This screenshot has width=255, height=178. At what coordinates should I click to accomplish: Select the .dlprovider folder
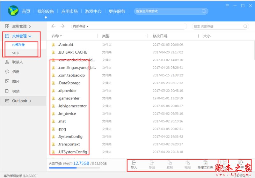click(67, 91)
